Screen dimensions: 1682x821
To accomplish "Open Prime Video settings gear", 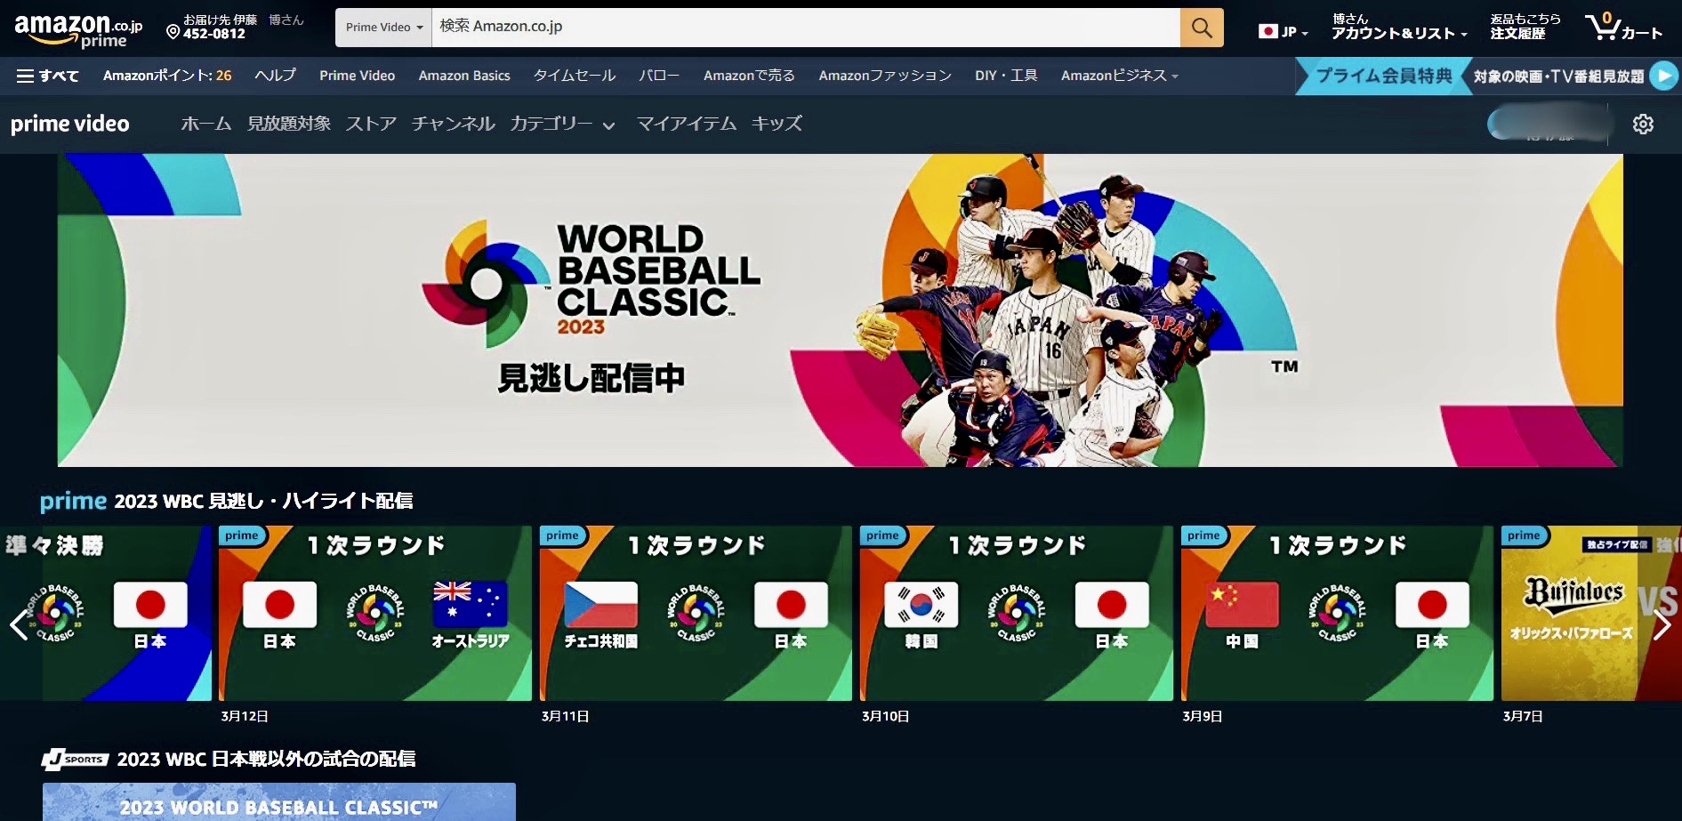I will click(x=1643, y=125).
